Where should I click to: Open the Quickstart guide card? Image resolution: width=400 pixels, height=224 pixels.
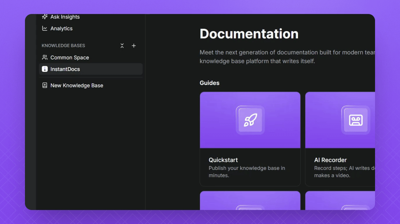pyautogui.click(x=250, y=139)
